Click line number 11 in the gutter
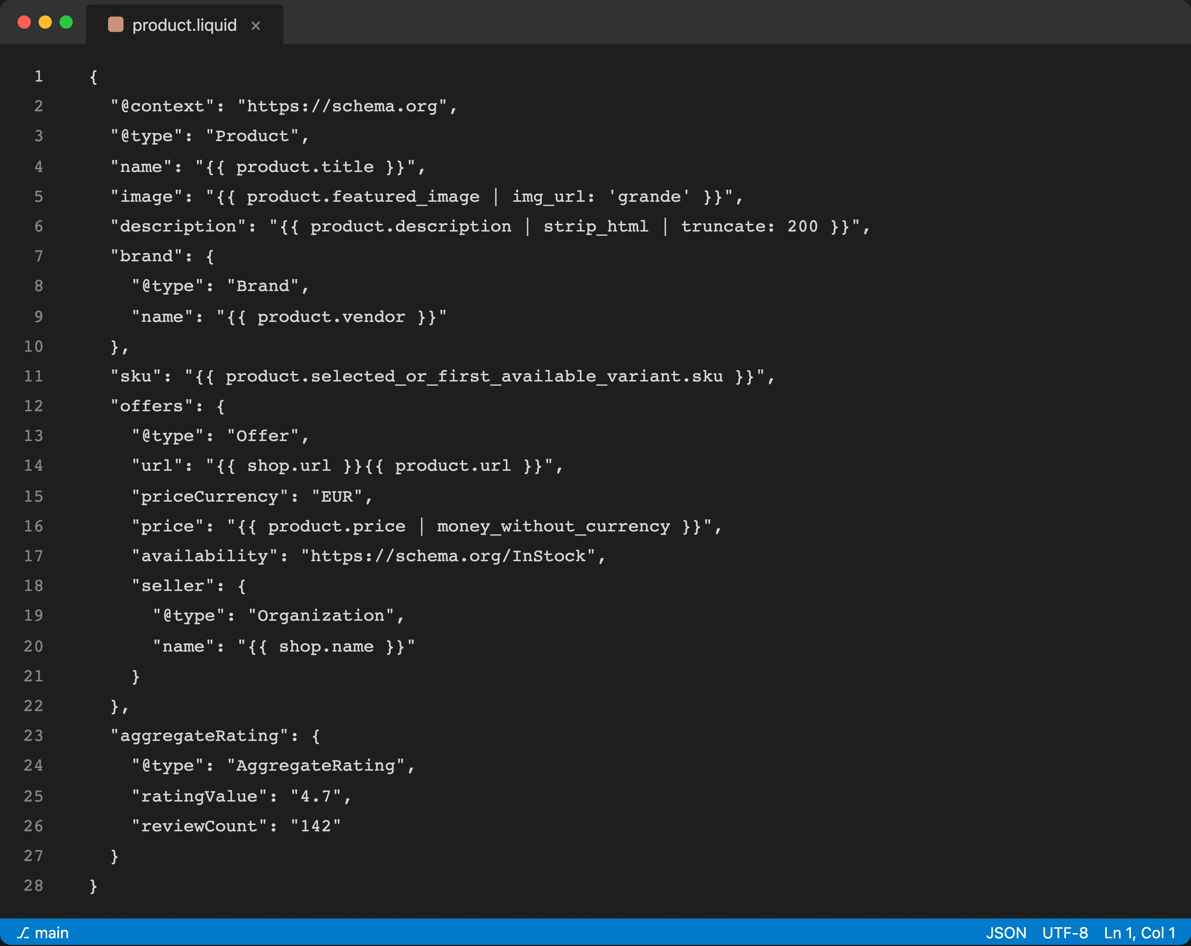Image resolution: width=1191 pixels, height=946 pixels. (x=34, y=376)
